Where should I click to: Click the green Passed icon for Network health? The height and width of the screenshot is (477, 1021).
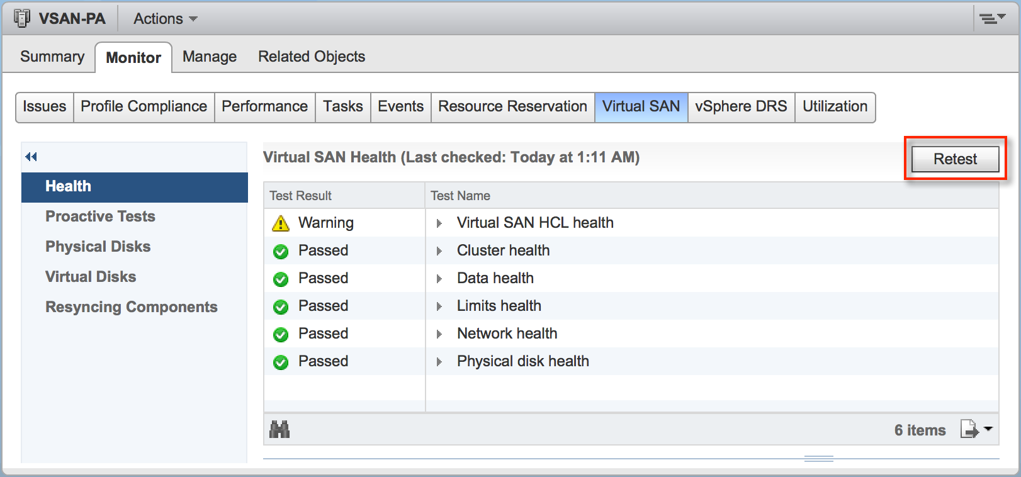tap(281, 335)
